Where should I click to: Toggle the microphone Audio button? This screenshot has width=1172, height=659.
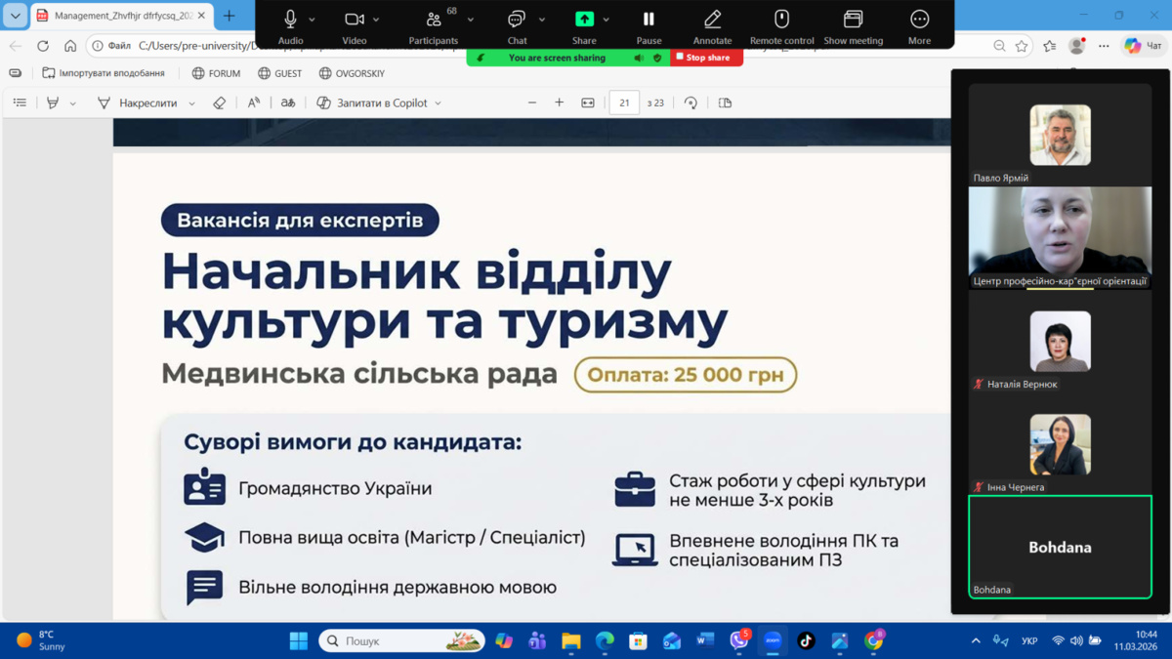coord(290,21)
